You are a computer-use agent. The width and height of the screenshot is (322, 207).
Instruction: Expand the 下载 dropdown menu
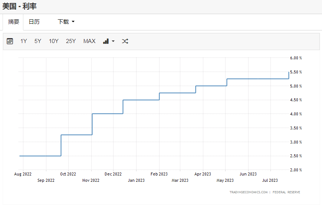66,22
